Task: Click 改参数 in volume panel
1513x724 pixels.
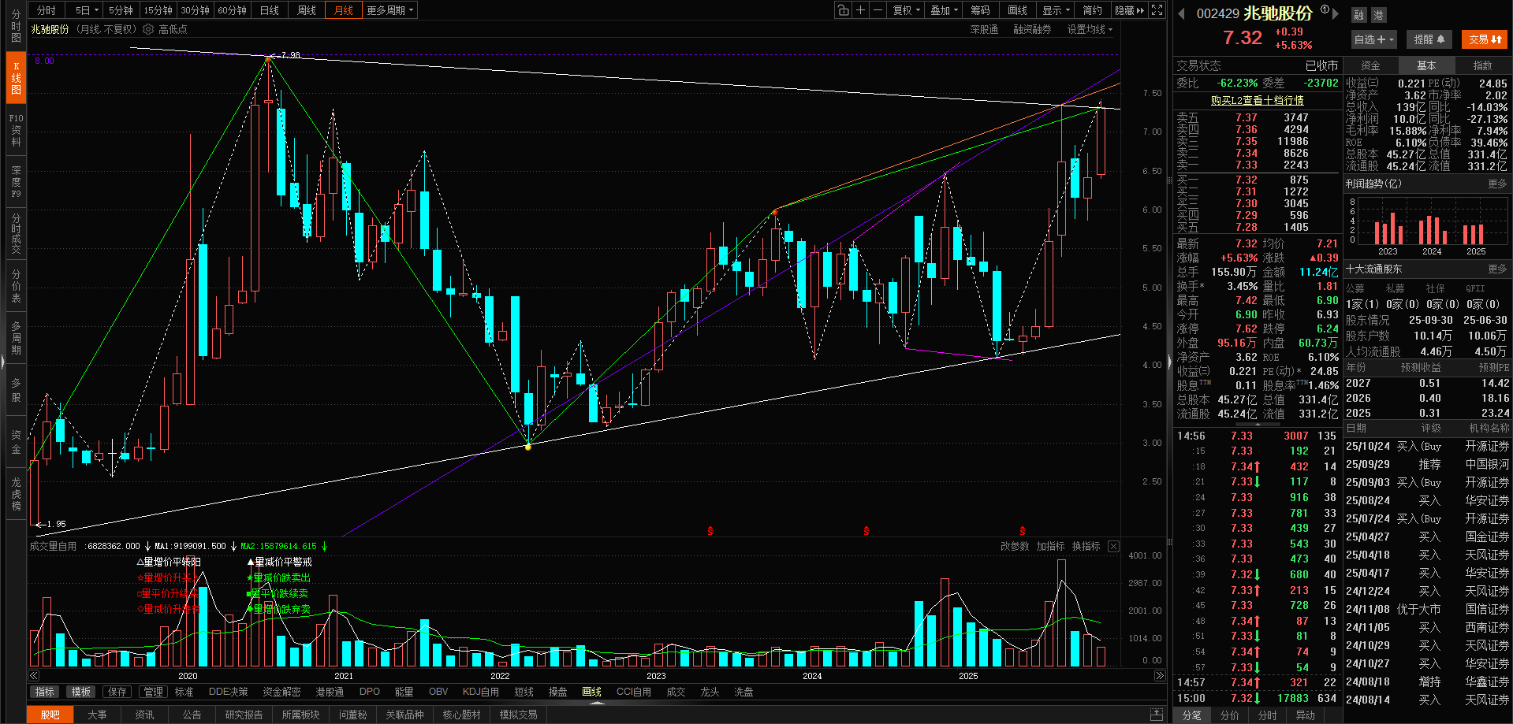Action: click(x=1015, y=546)
